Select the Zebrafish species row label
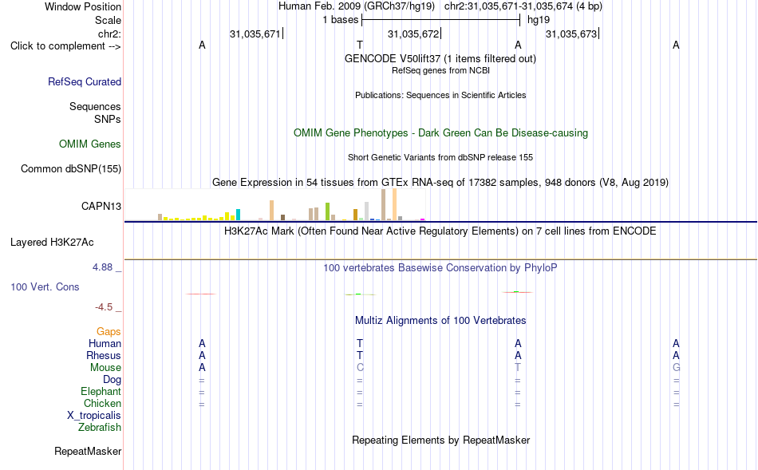The height and width of the screenshot is (470, 758). pyautogui.click(x=100, y=428)
